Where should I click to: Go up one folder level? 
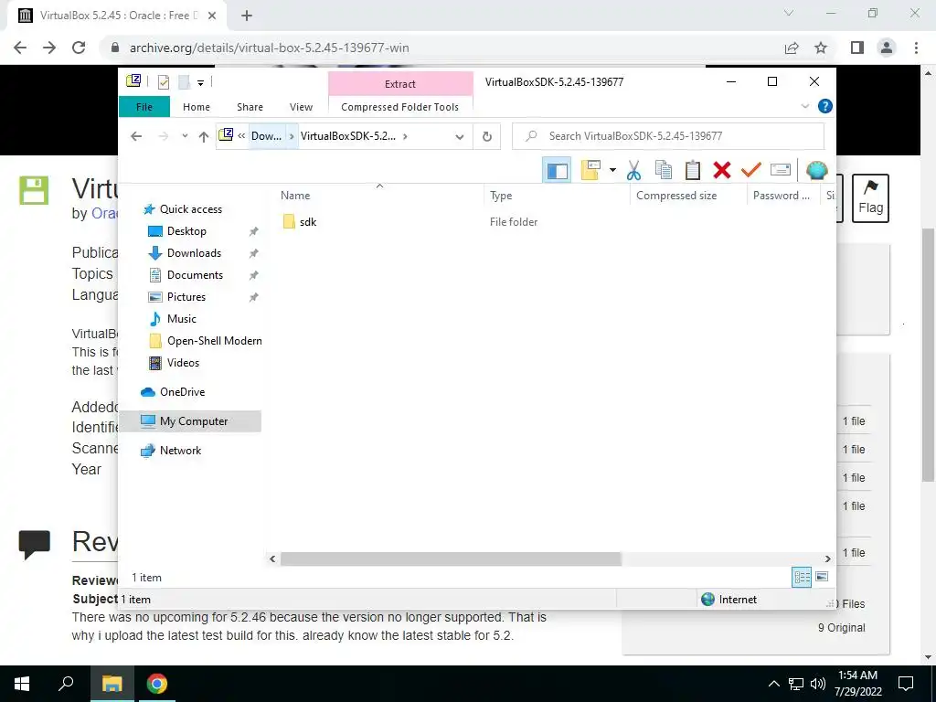[204, 136]
